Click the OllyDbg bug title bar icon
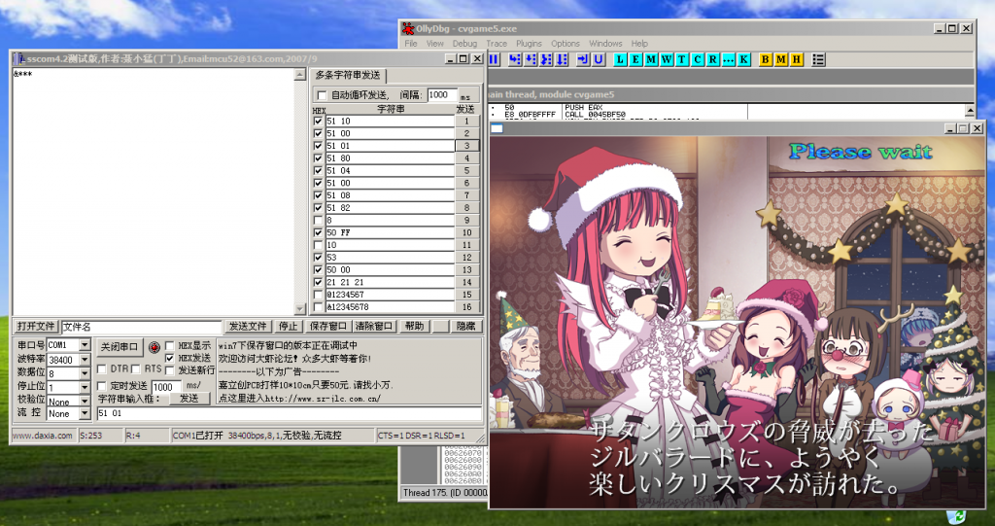 (408, 28)
